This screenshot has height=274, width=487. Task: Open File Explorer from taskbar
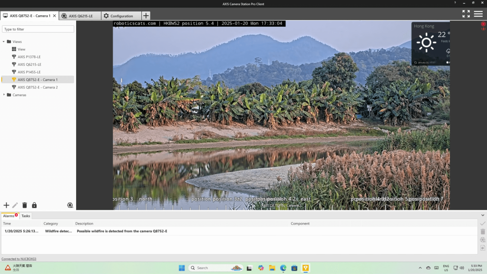point(272,268)
